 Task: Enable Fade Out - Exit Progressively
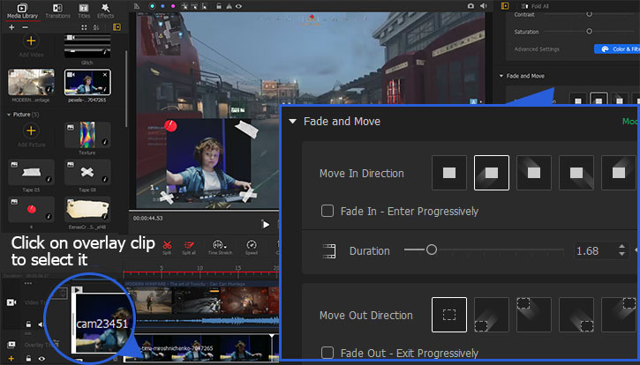327,353
